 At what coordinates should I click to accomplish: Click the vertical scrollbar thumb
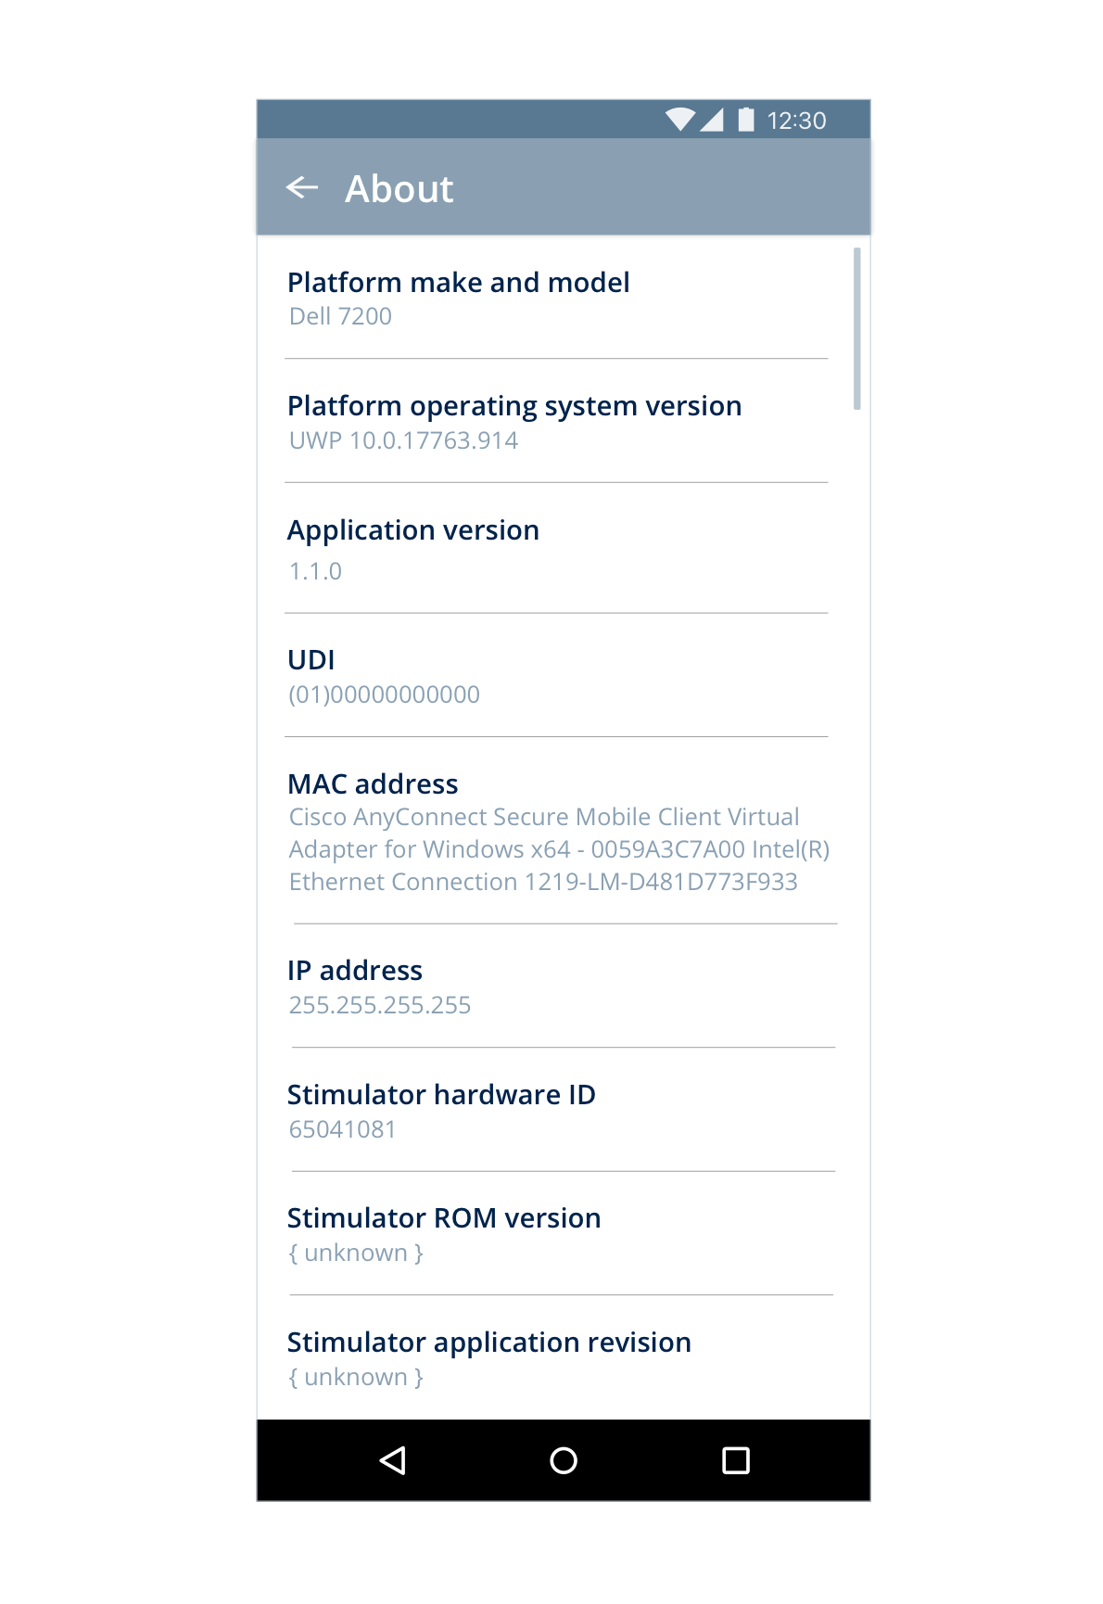(857, 328)
